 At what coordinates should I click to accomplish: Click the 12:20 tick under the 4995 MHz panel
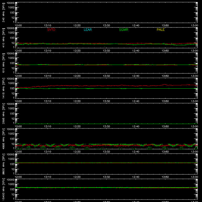pos(77,152)
